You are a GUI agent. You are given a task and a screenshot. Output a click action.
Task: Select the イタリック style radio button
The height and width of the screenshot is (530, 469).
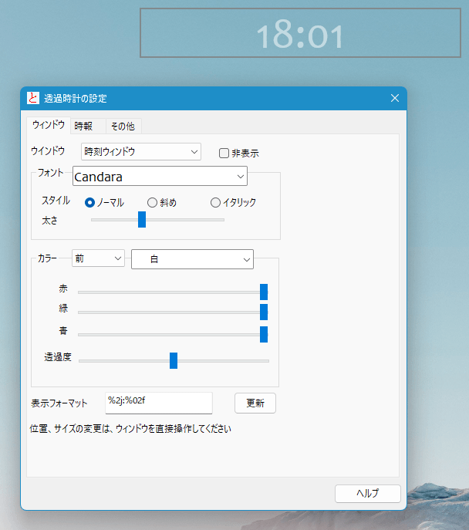(x=215, y=202)
